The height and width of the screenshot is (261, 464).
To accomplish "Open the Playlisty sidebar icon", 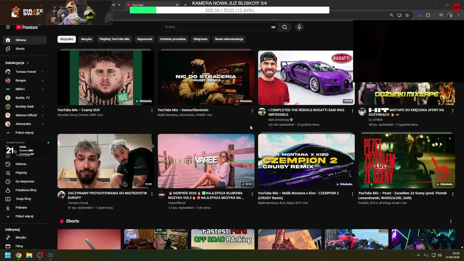I will tap(8, 173).
